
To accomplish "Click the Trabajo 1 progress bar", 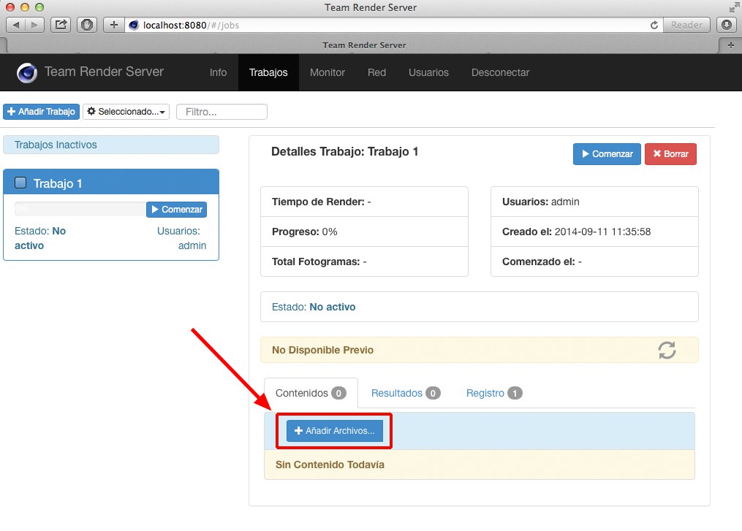I will (80, 210).
